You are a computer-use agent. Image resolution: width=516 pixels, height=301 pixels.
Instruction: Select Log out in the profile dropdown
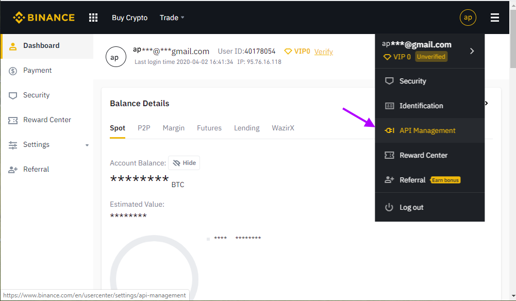(x=430, y=207)
